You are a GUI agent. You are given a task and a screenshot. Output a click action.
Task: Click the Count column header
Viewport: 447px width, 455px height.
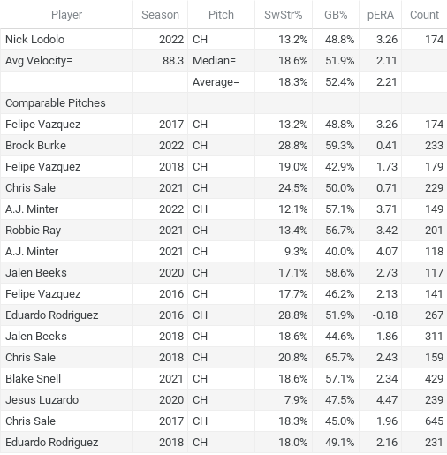pos(424,15)
